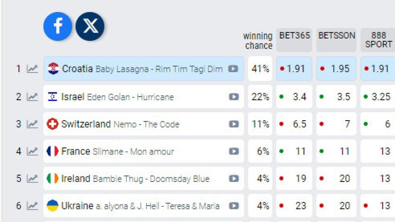This screenshot has height=222, width=395.
Task: Play the video for Ireland's Doomsday Blue
Action: point(234,179)
